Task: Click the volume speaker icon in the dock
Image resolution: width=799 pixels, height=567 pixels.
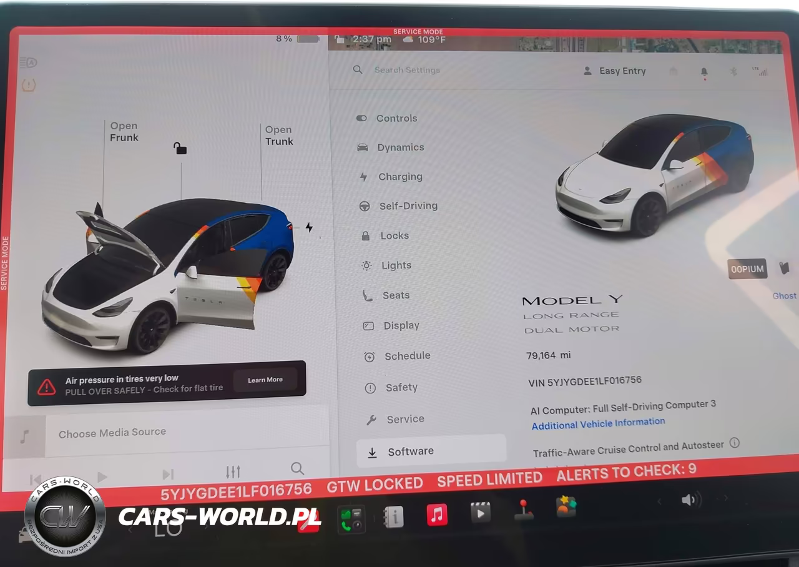Action: 690,500
